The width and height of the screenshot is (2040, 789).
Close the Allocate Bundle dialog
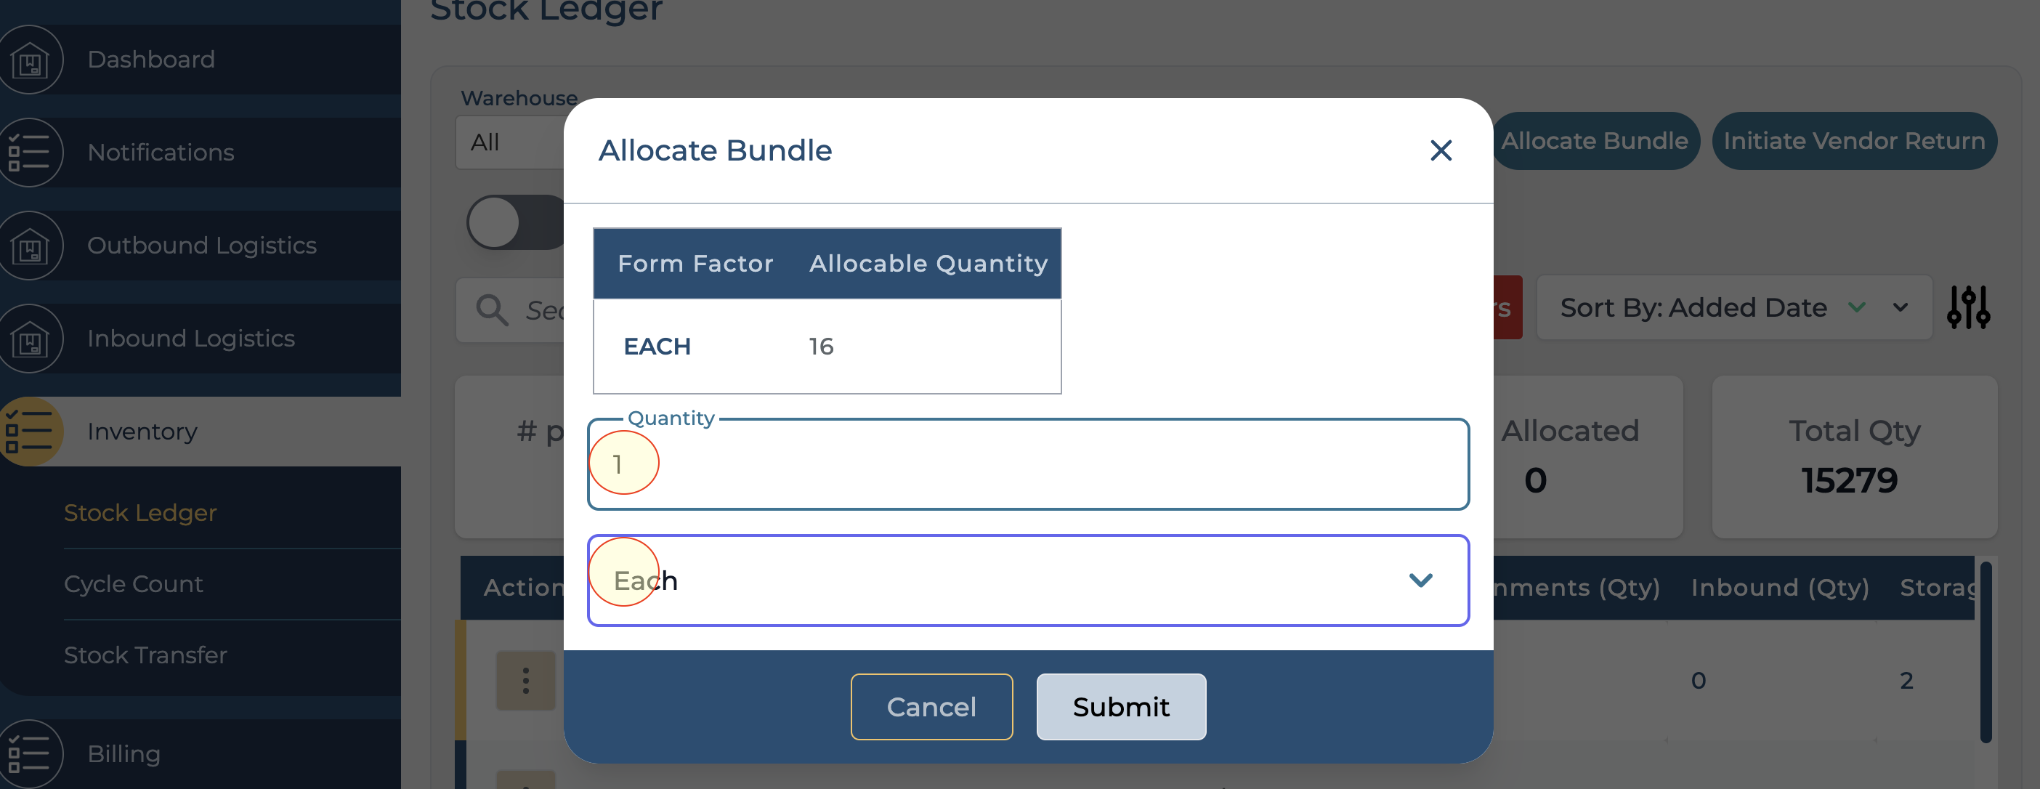1441,150
